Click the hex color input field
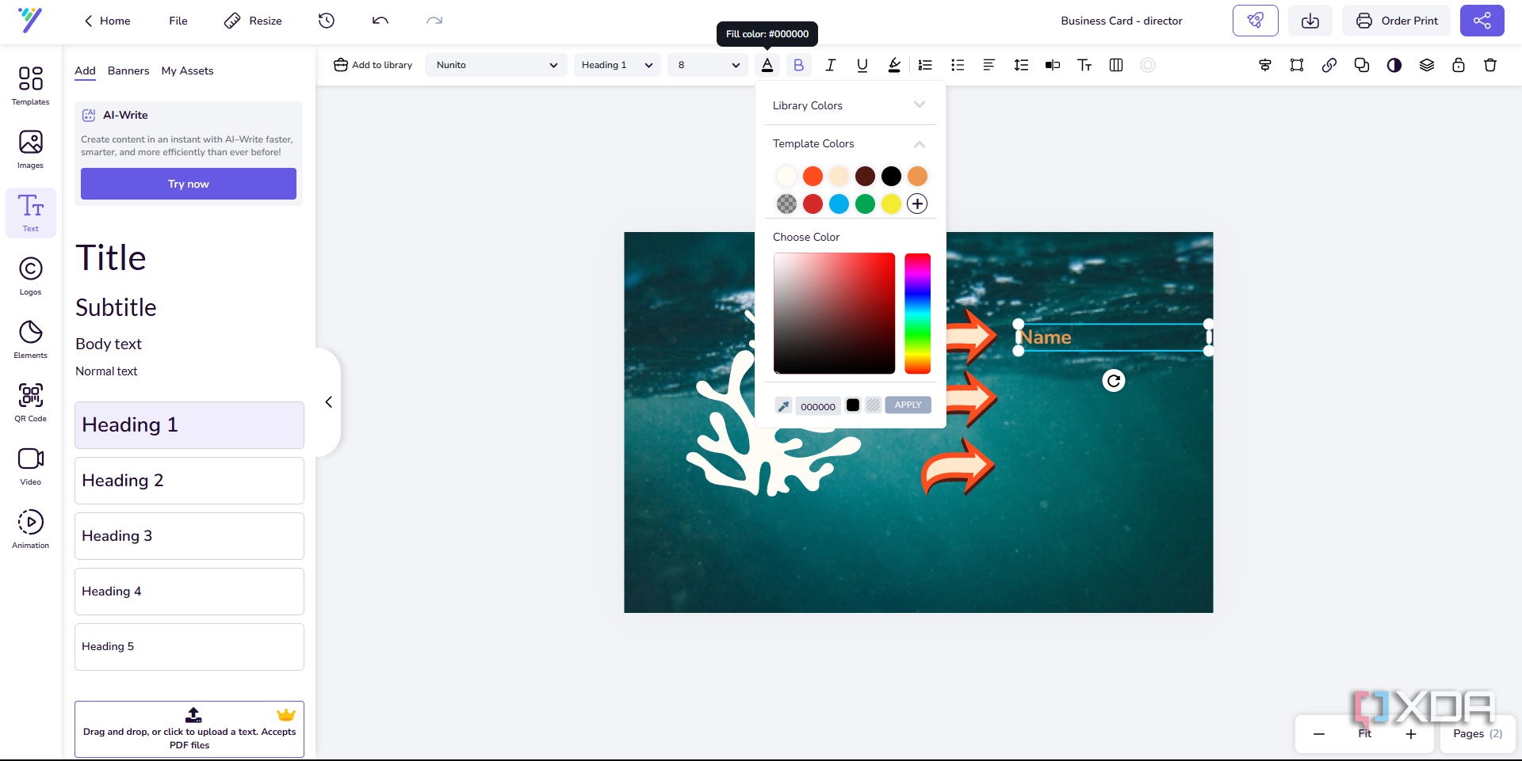Viewport: 1522px width, 761px height. pyautogui.click(x=818, y=406)
